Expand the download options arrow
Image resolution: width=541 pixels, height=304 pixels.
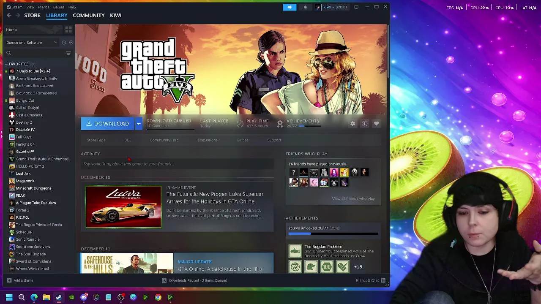[x=138, y=123]
